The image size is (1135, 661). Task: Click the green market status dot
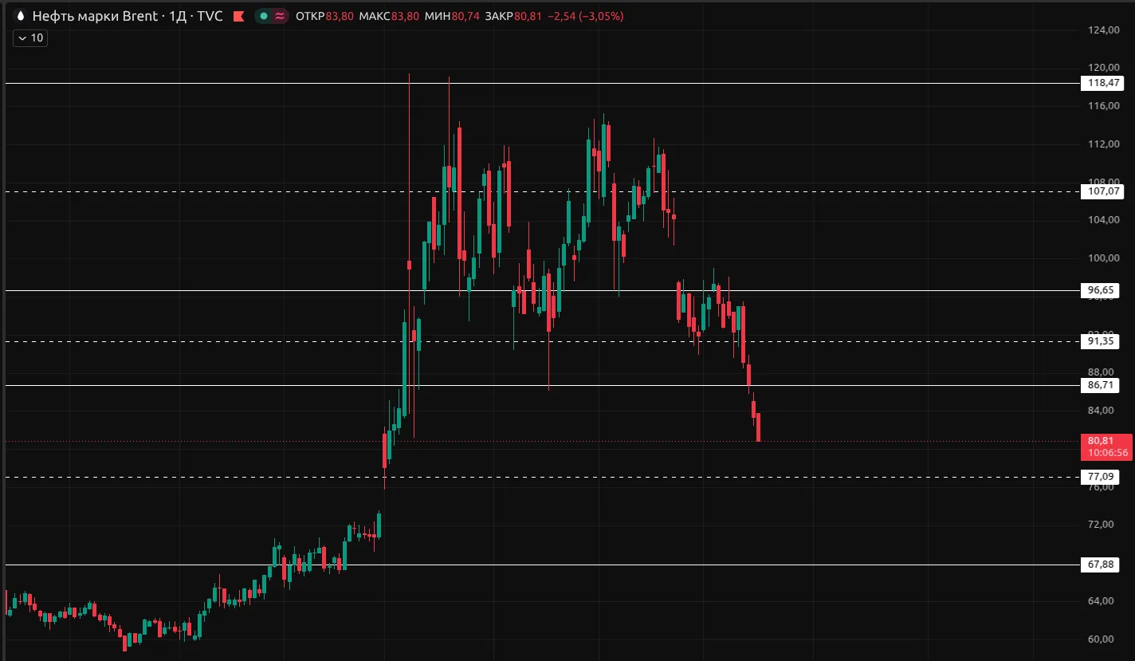(264, 16)
